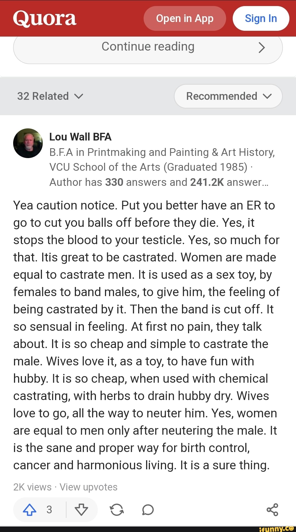Click the View upvotes link
Image resolution: width=296 pixels, height=532 pixels.
[x=89, y=487]
